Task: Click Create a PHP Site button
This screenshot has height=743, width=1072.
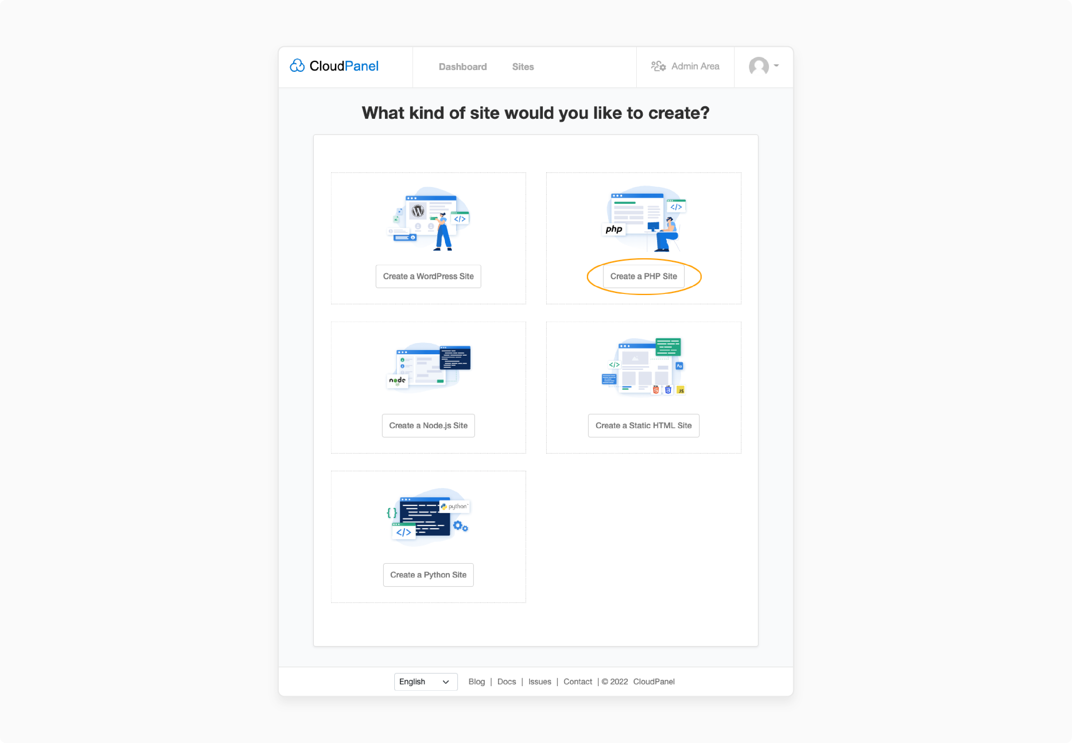Action: pos(643,276)
